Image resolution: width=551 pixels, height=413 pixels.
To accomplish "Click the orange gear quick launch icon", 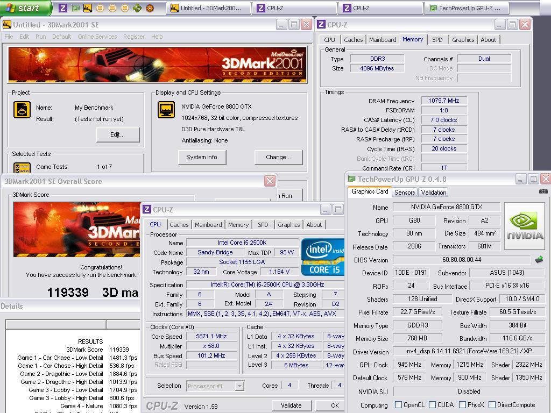I will coord(150,8).
